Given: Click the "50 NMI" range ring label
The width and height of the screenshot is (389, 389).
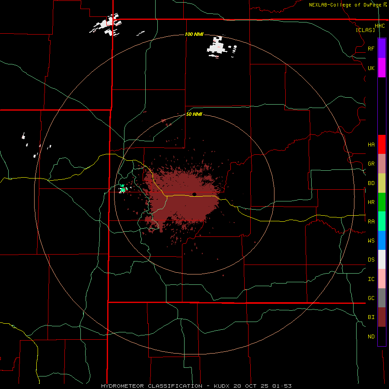Looking at the screenshot, I should (x=194, y=114).
